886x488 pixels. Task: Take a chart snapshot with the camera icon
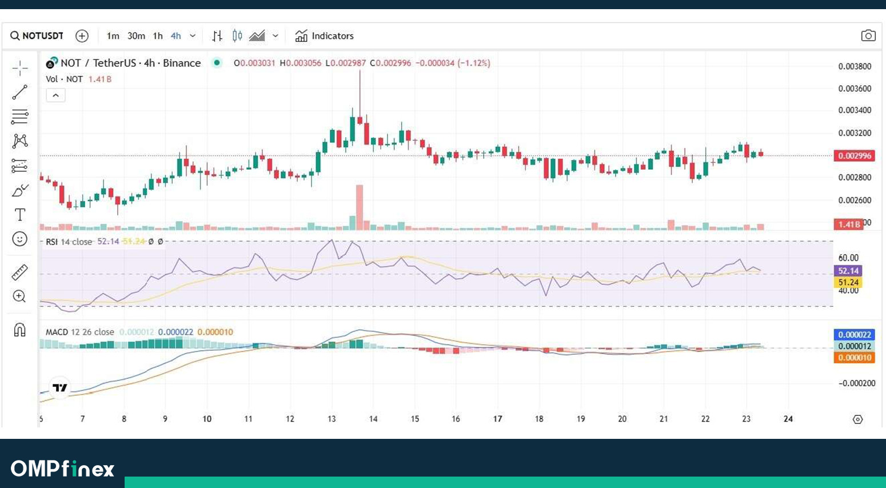click(x=868, y=36)
